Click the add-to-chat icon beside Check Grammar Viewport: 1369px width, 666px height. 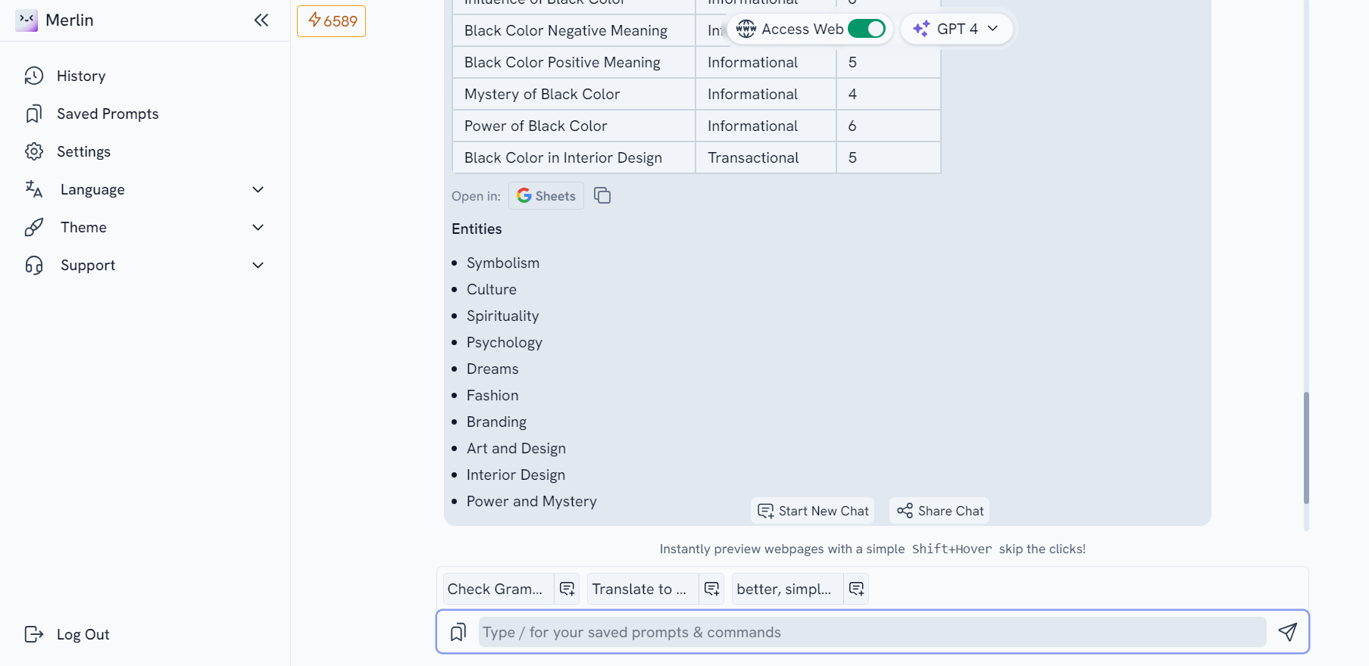tap(567, 589)
